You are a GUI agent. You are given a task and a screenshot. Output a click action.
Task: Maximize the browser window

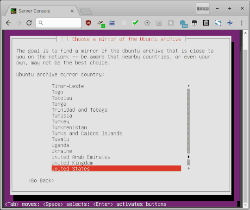point(230,9)
